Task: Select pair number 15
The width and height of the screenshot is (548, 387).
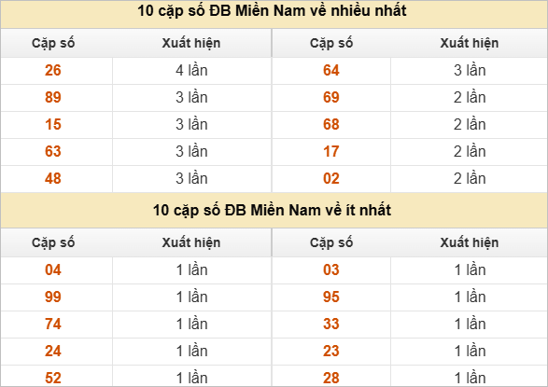Action: (x=53, y=125)
